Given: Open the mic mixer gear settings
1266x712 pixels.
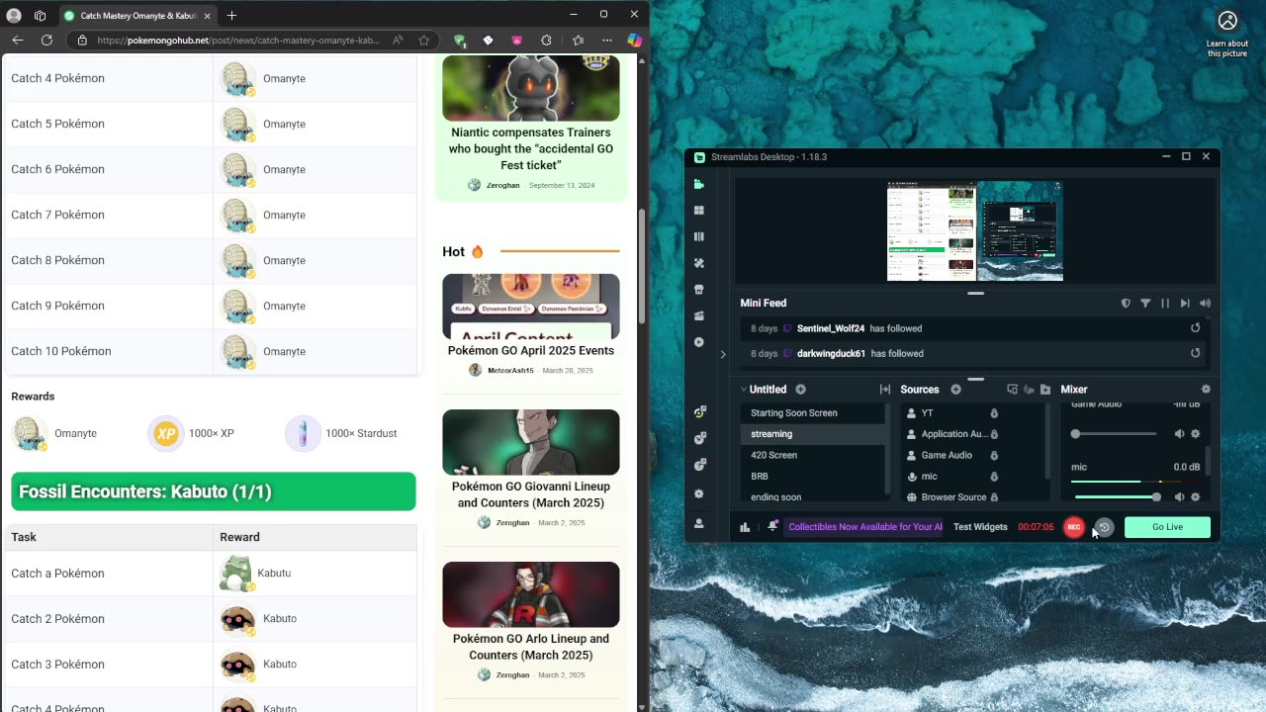Looking at the screenshot, I should click(1195, 496).
